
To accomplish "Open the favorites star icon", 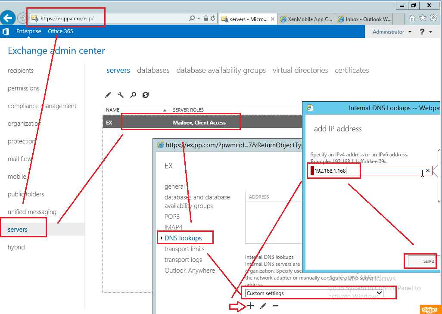I will point(423,18).
